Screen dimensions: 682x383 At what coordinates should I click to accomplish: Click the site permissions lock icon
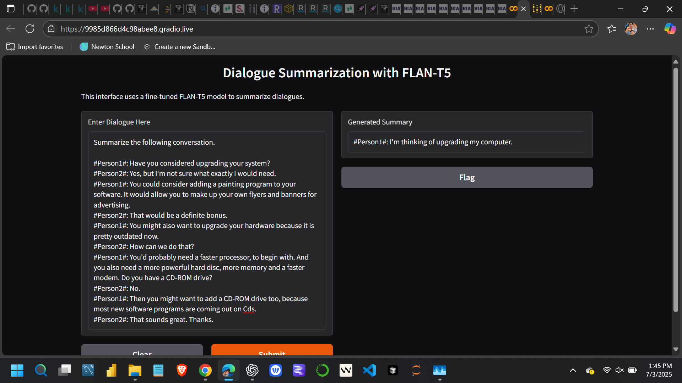tap(51, 29)
